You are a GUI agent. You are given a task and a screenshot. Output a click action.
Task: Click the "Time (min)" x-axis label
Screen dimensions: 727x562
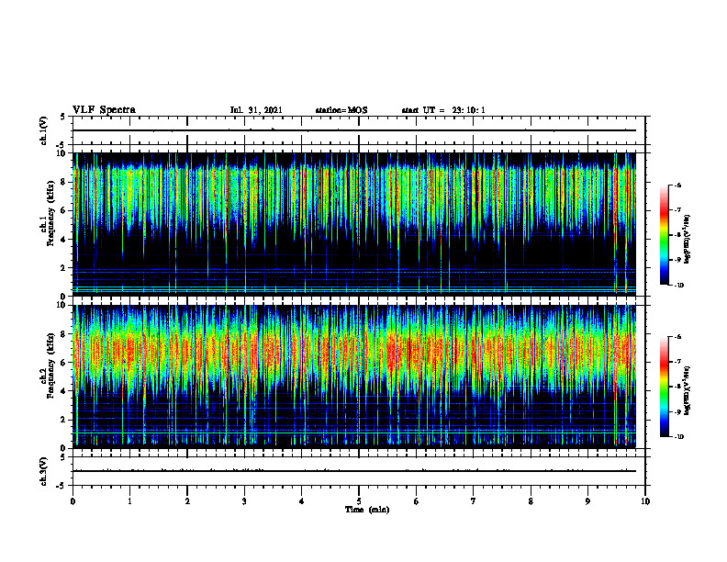(x=367, y=510)
